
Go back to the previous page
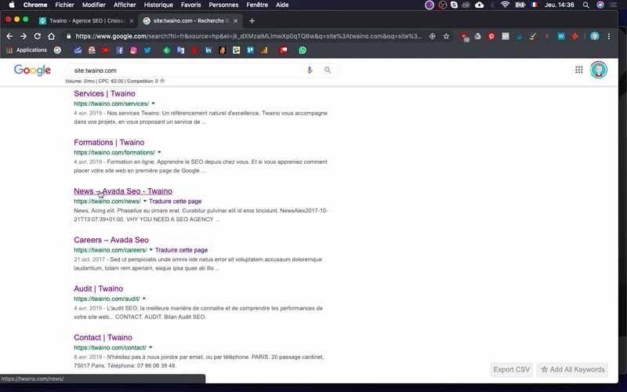click(9, 36)
